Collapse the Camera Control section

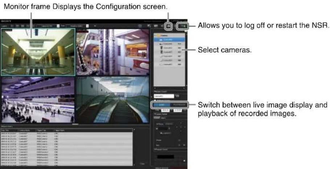161,114
